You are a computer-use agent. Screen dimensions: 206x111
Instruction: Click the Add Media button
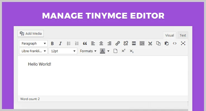point(31,34)
